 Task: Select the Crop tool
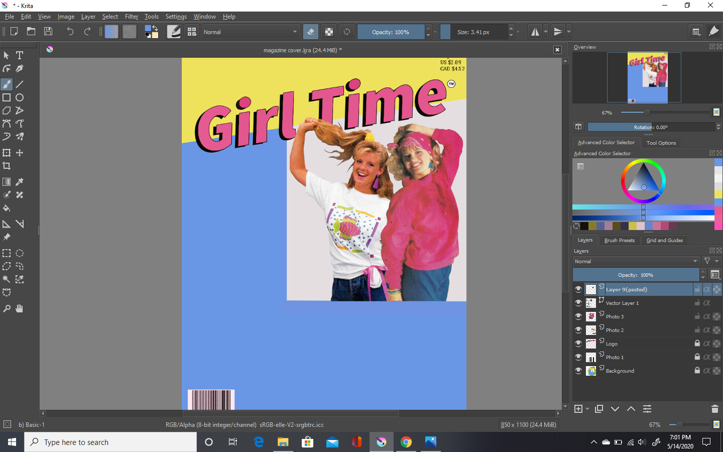coord(7,166)
